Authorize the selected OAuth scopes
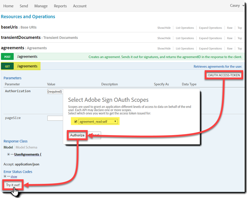 [77, 135]
